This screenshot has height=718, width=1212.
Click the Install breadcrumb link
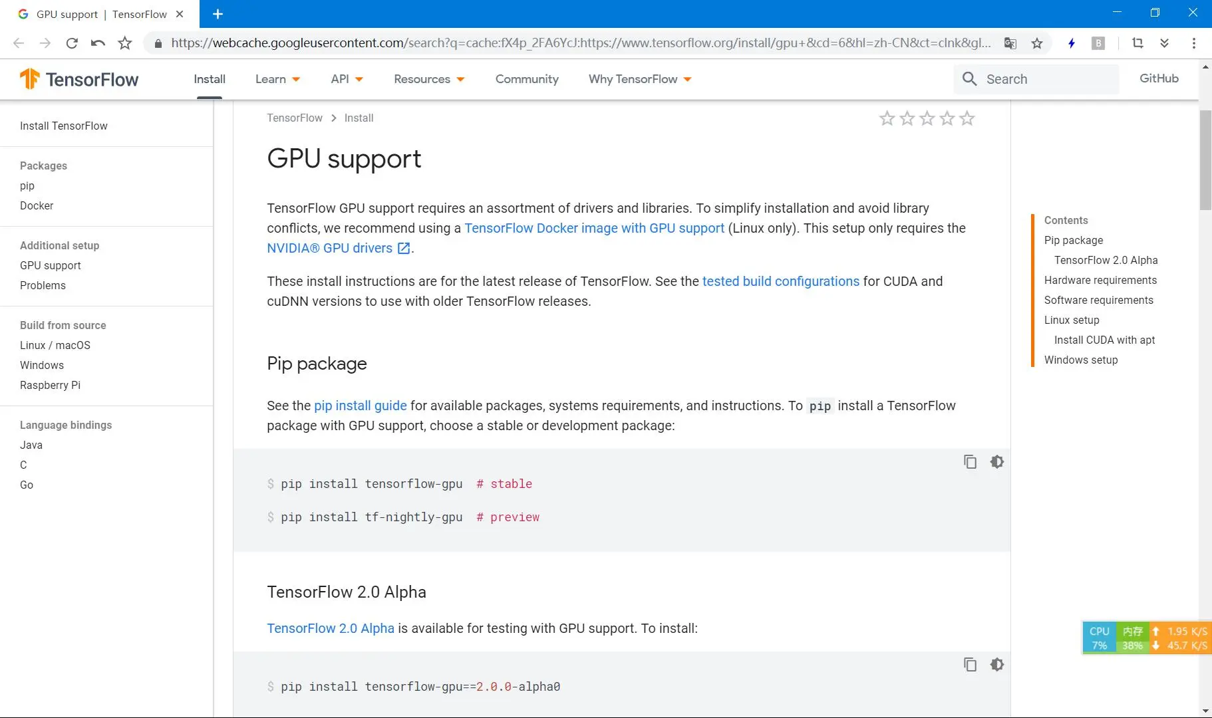click(359, 118)
